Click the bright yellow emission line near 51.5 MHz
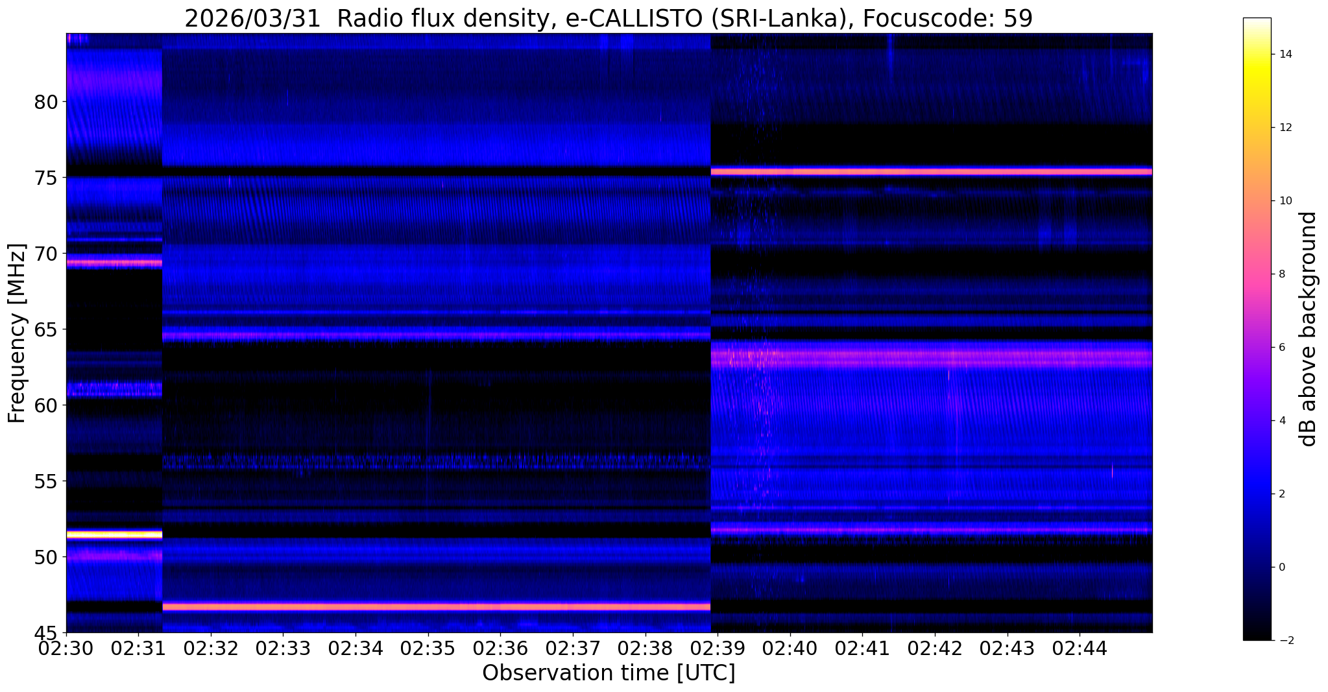This screenshot has height=692, width=1328. [114, 534]
